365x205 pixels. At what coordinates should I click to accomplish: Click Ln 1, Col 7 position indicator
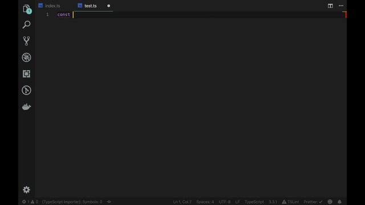182,202
